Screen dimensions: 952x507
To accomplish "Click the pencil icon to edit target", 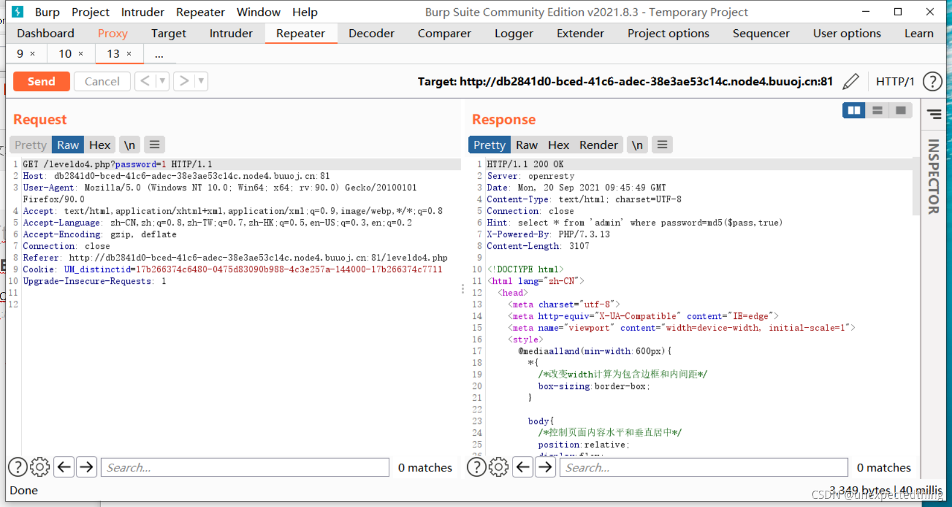I will click(851, 81).
